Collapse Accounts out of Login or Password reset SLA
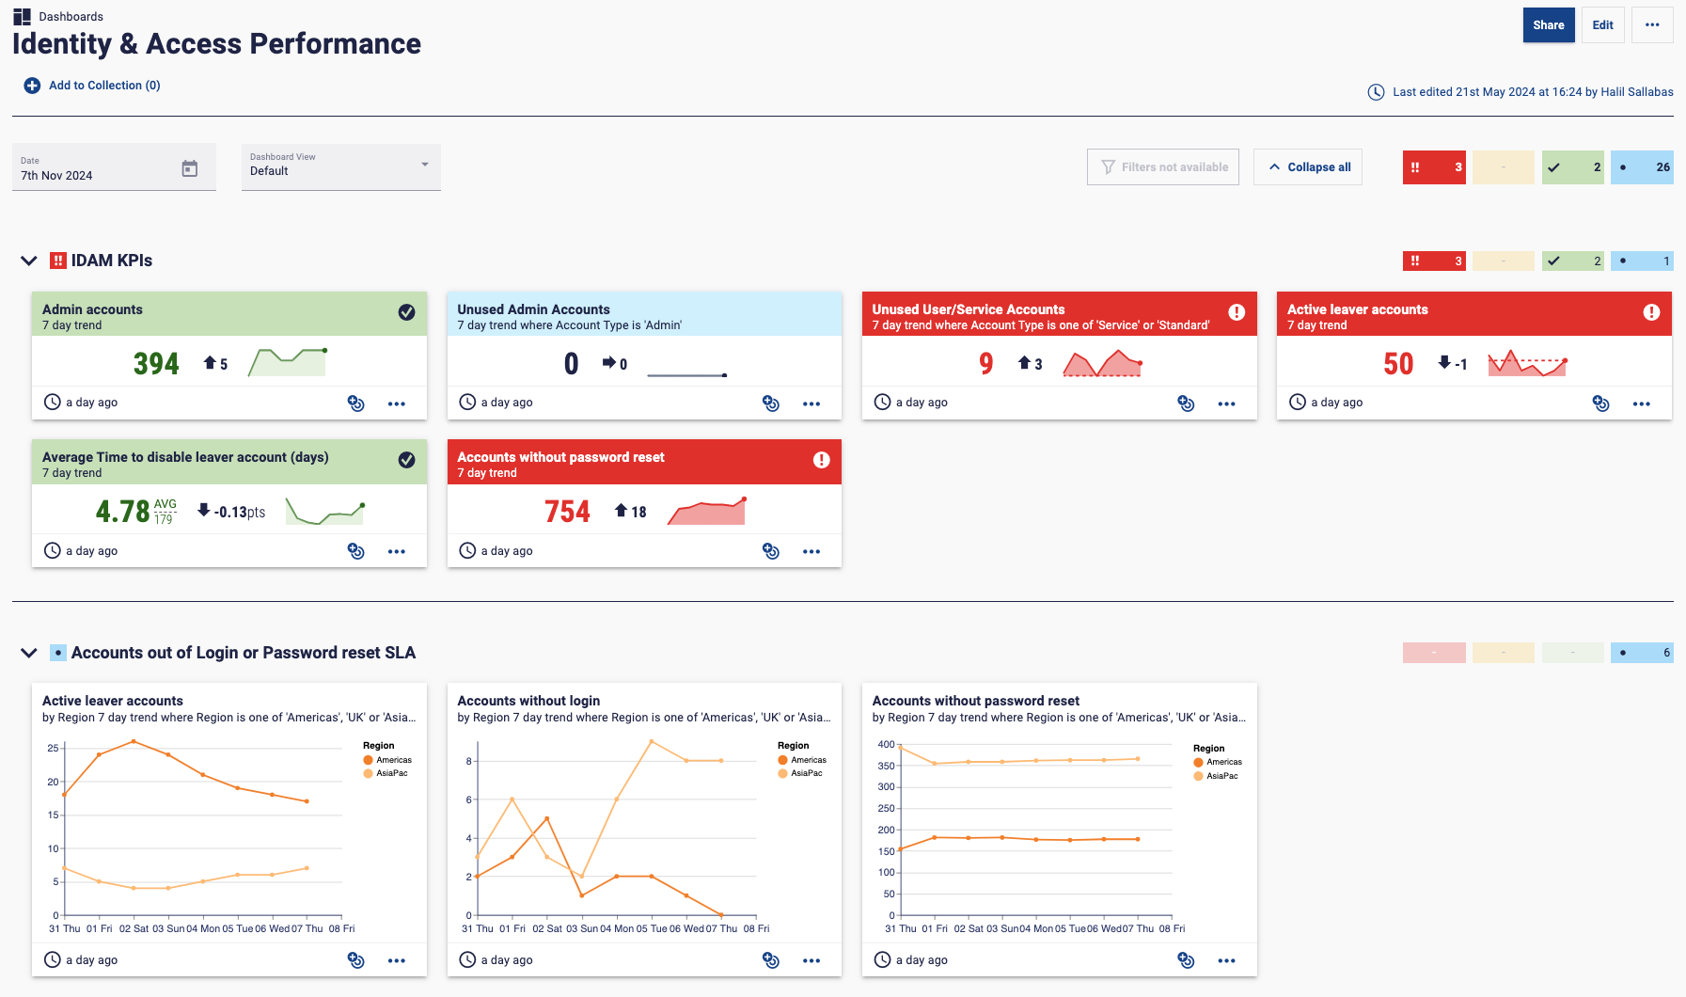Image resolution: width=1686 pixels, height=997 pixels. coord(29,653)
